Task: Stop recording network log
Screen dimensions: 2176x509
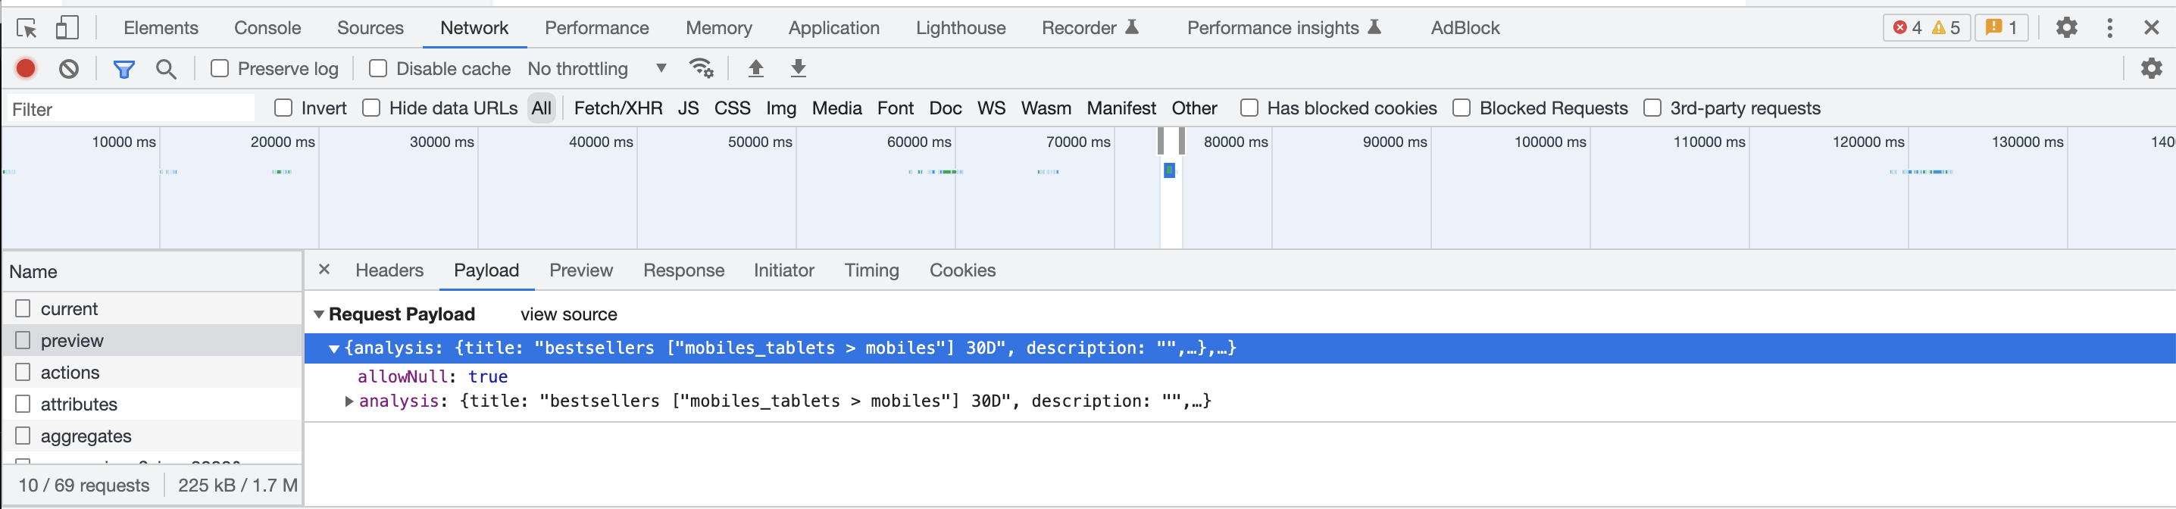Action: pyautogui.click(x=27, y=68)
